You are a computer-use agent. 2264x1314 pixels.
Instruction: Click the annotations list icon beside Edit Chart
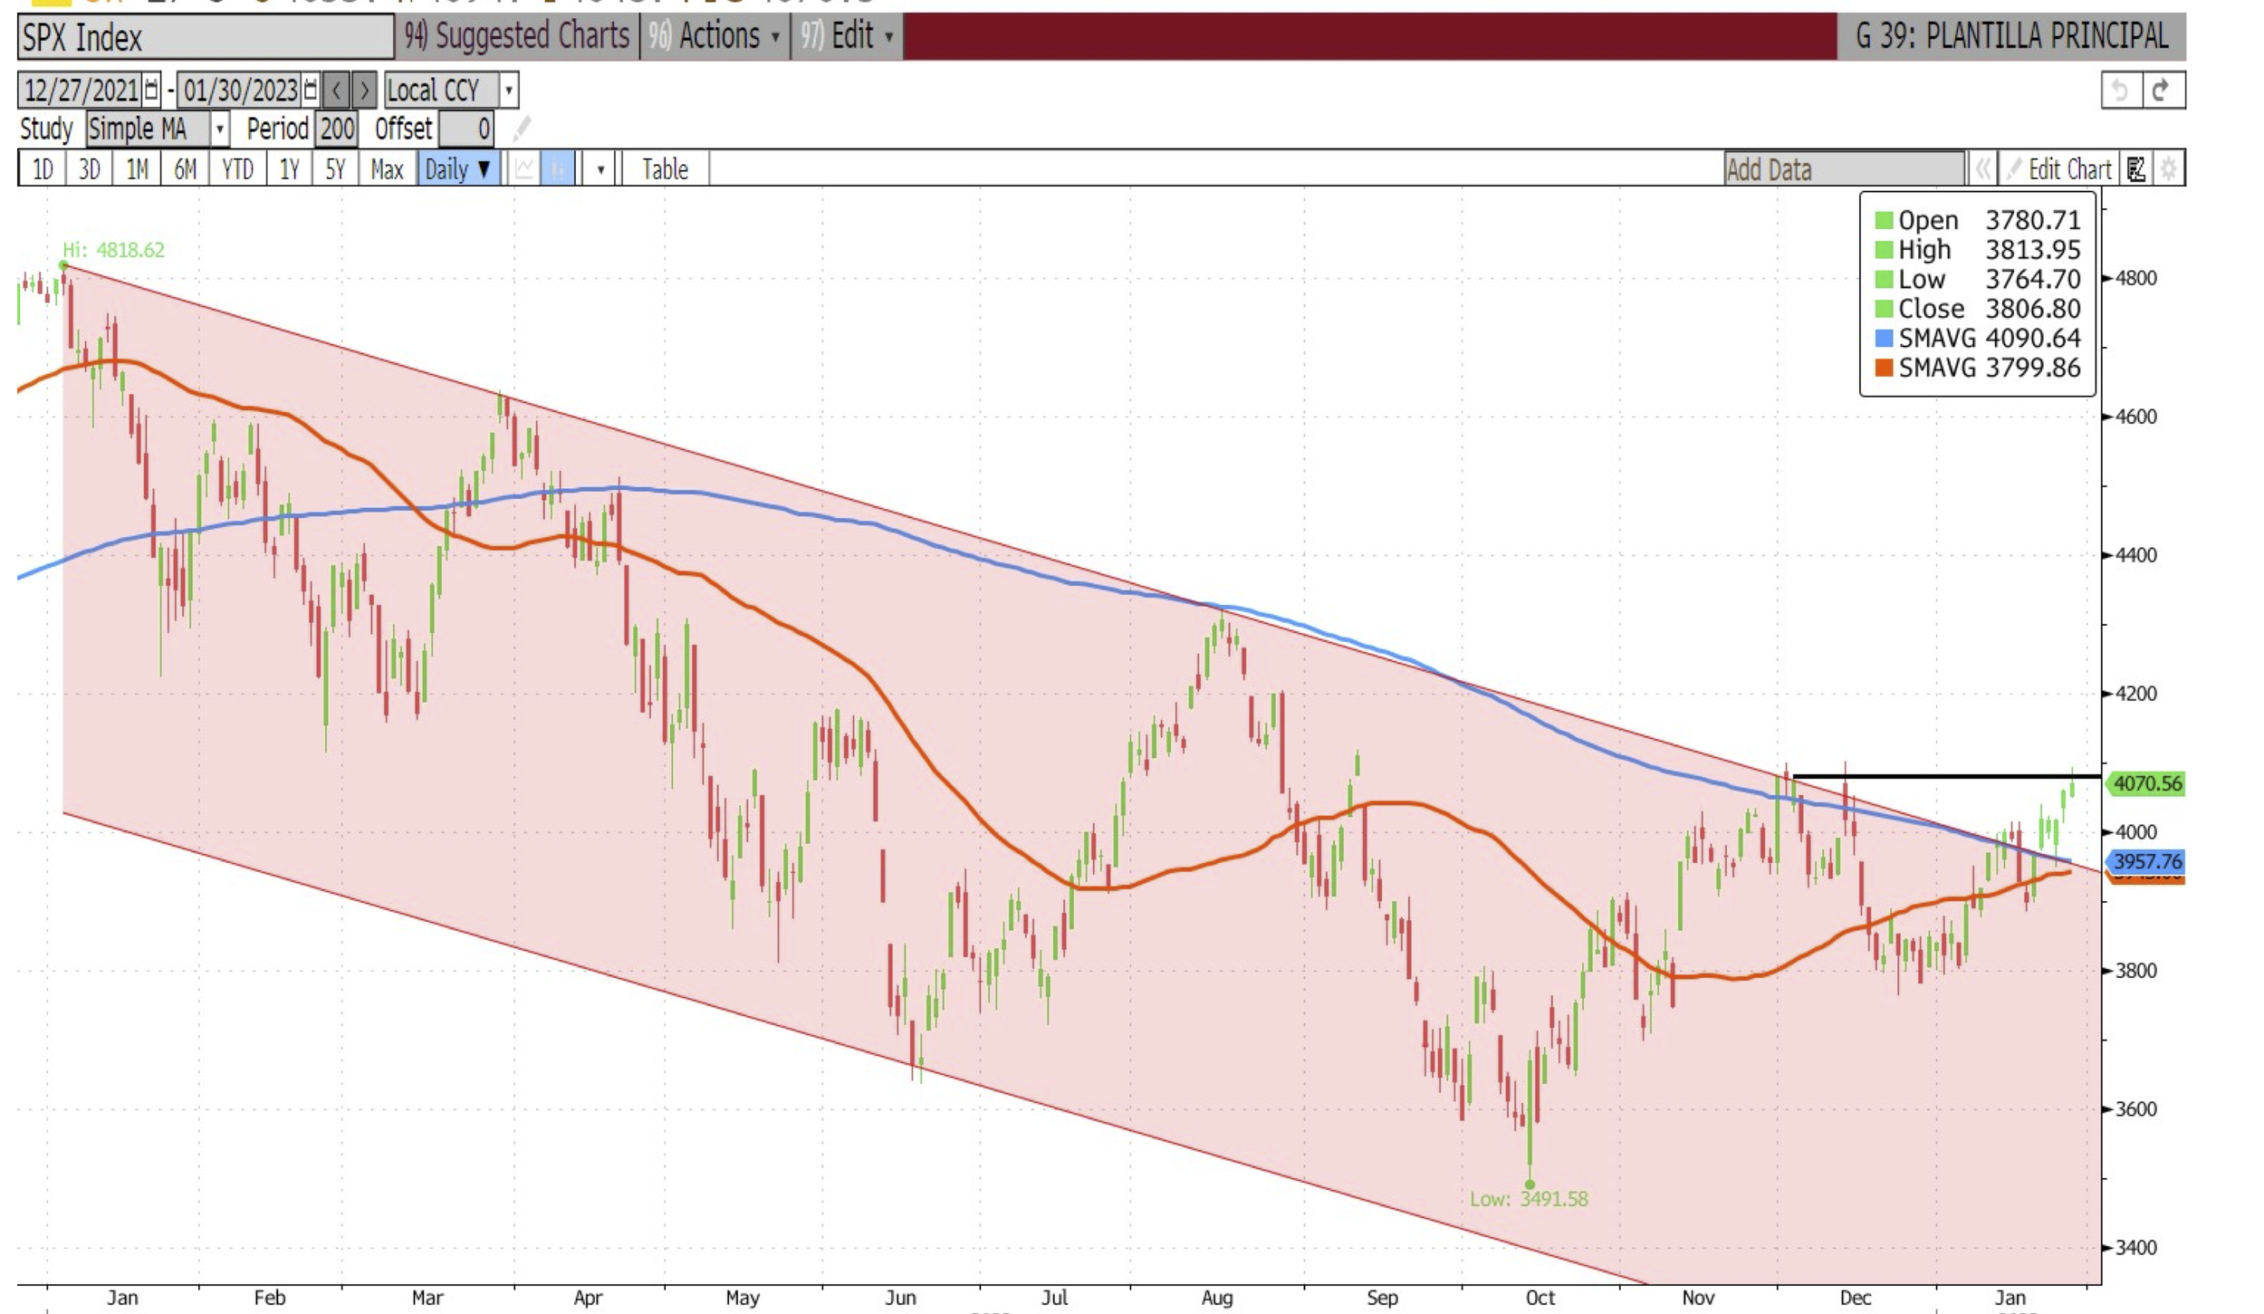click(x=2136, y=169)
